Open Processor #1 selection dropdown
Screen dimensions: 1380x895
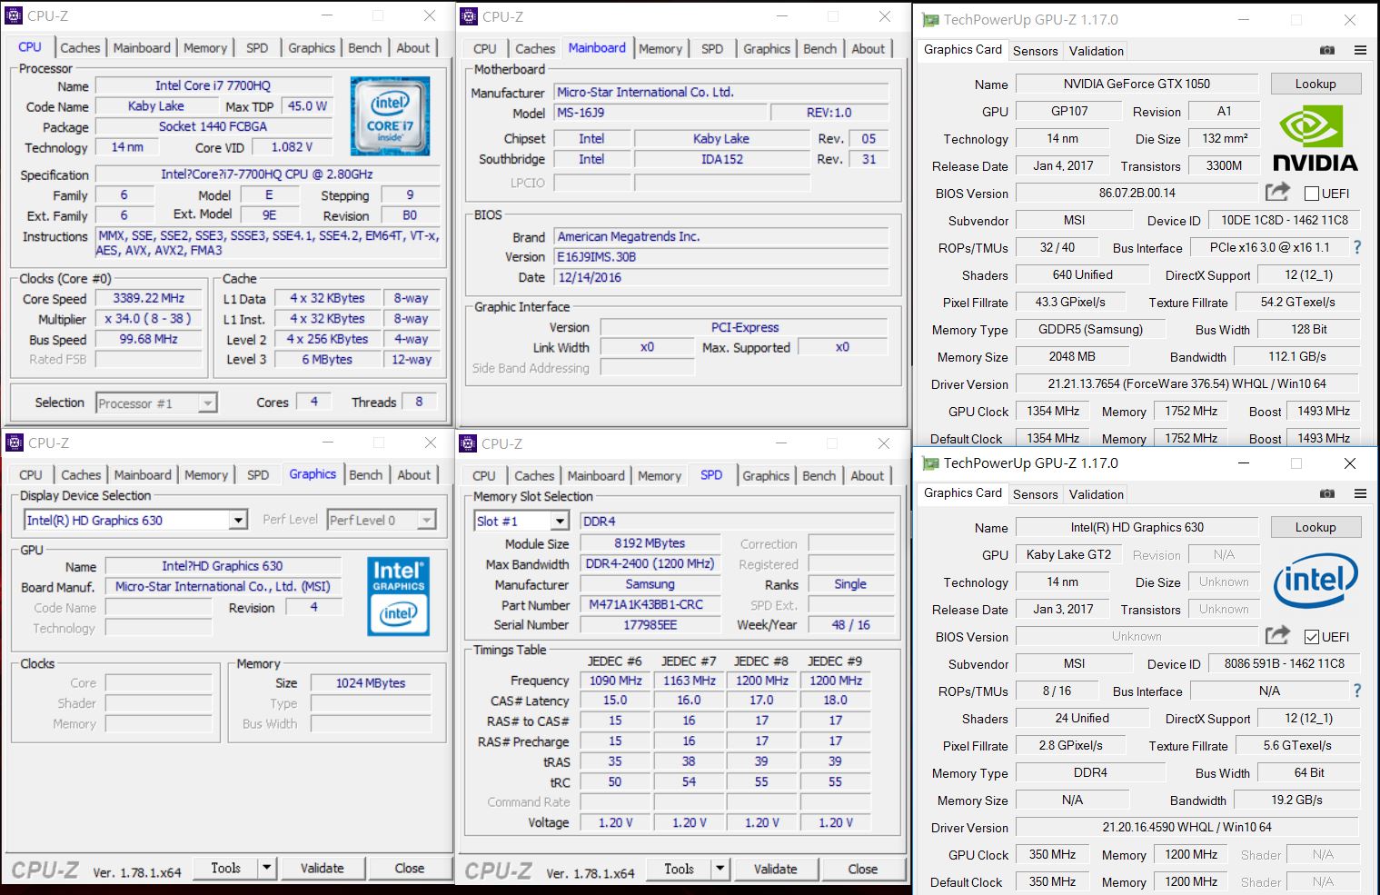156,403
